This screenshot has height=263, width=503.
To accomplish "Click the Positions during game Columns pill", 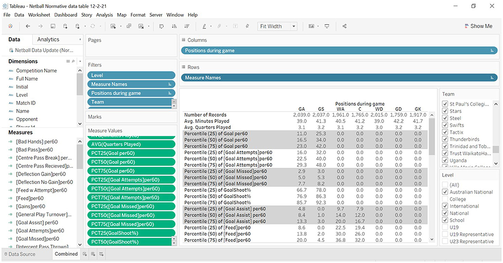I will coord(339,51).
